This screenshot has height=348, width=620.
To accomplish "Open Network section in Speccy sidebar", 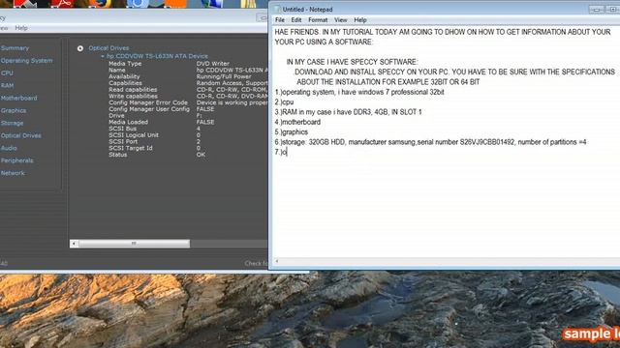I will [x=13, y=173].
